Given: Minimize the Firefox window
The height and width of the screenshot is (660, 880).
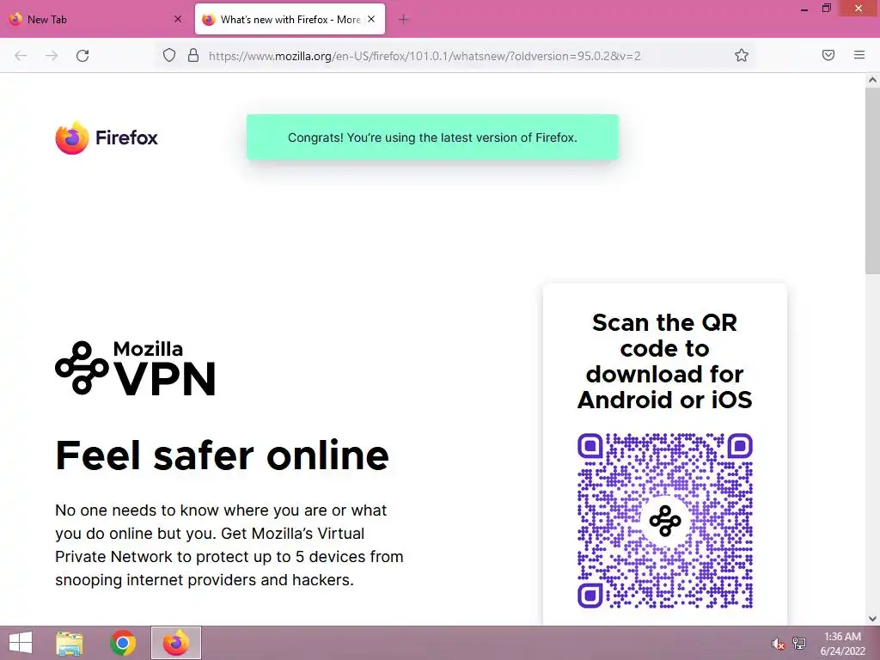Looking at the screenshot, I should tap(804, 9).
